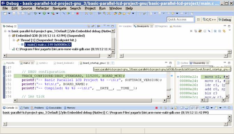Screen dimensions: 234x134
Task: Click the green Run launch icon
Action: point(44,14)
